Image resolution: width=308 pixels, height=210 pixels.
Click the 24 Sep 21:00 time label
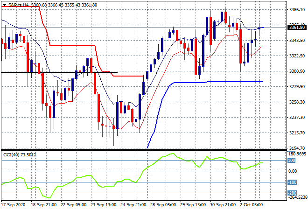click(133, 205)
